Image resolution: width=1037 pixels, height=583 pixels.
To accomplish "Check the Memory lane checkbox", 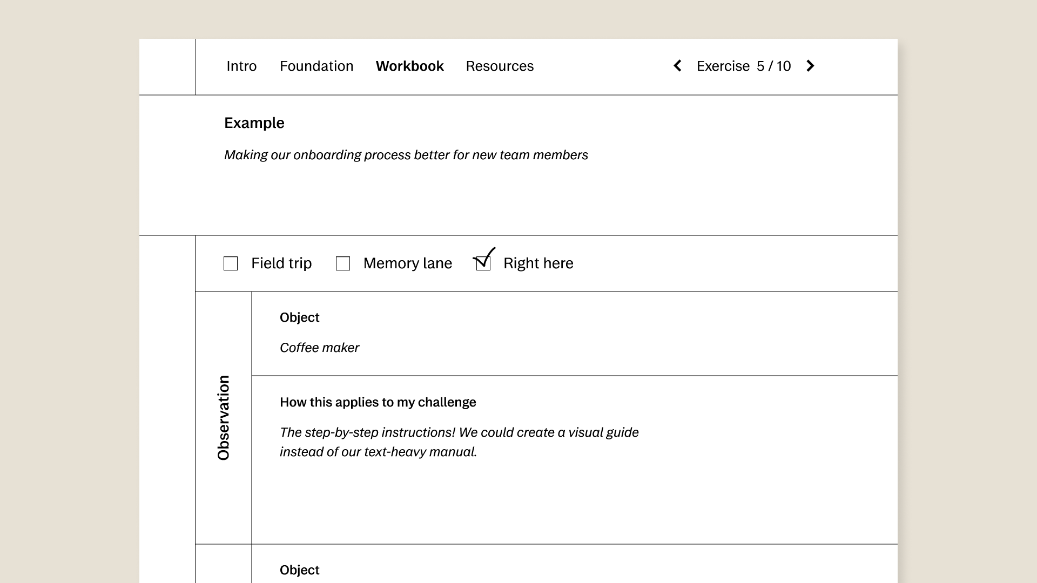I will (343, 263).
